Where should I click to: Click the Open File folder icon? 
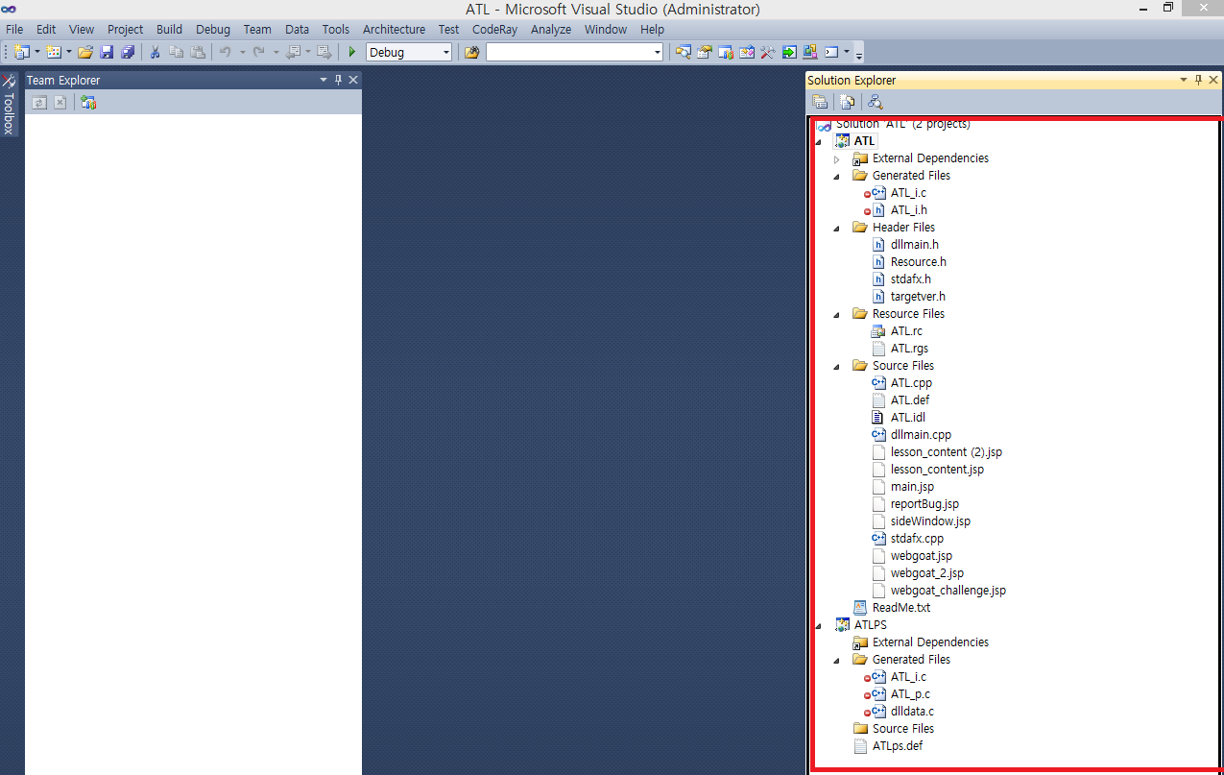tap(85, 52)
